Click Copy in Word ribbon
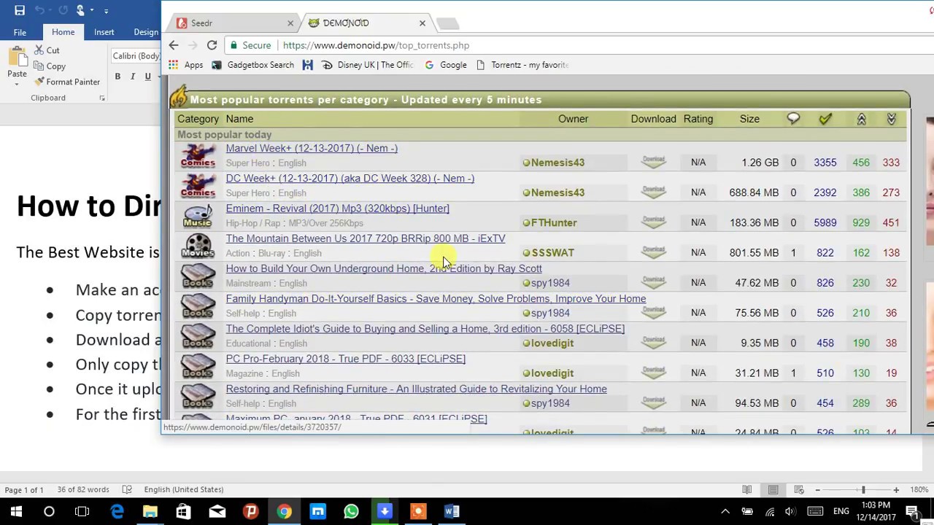Viewport: 934px width, 525px height. coord(50,66)
